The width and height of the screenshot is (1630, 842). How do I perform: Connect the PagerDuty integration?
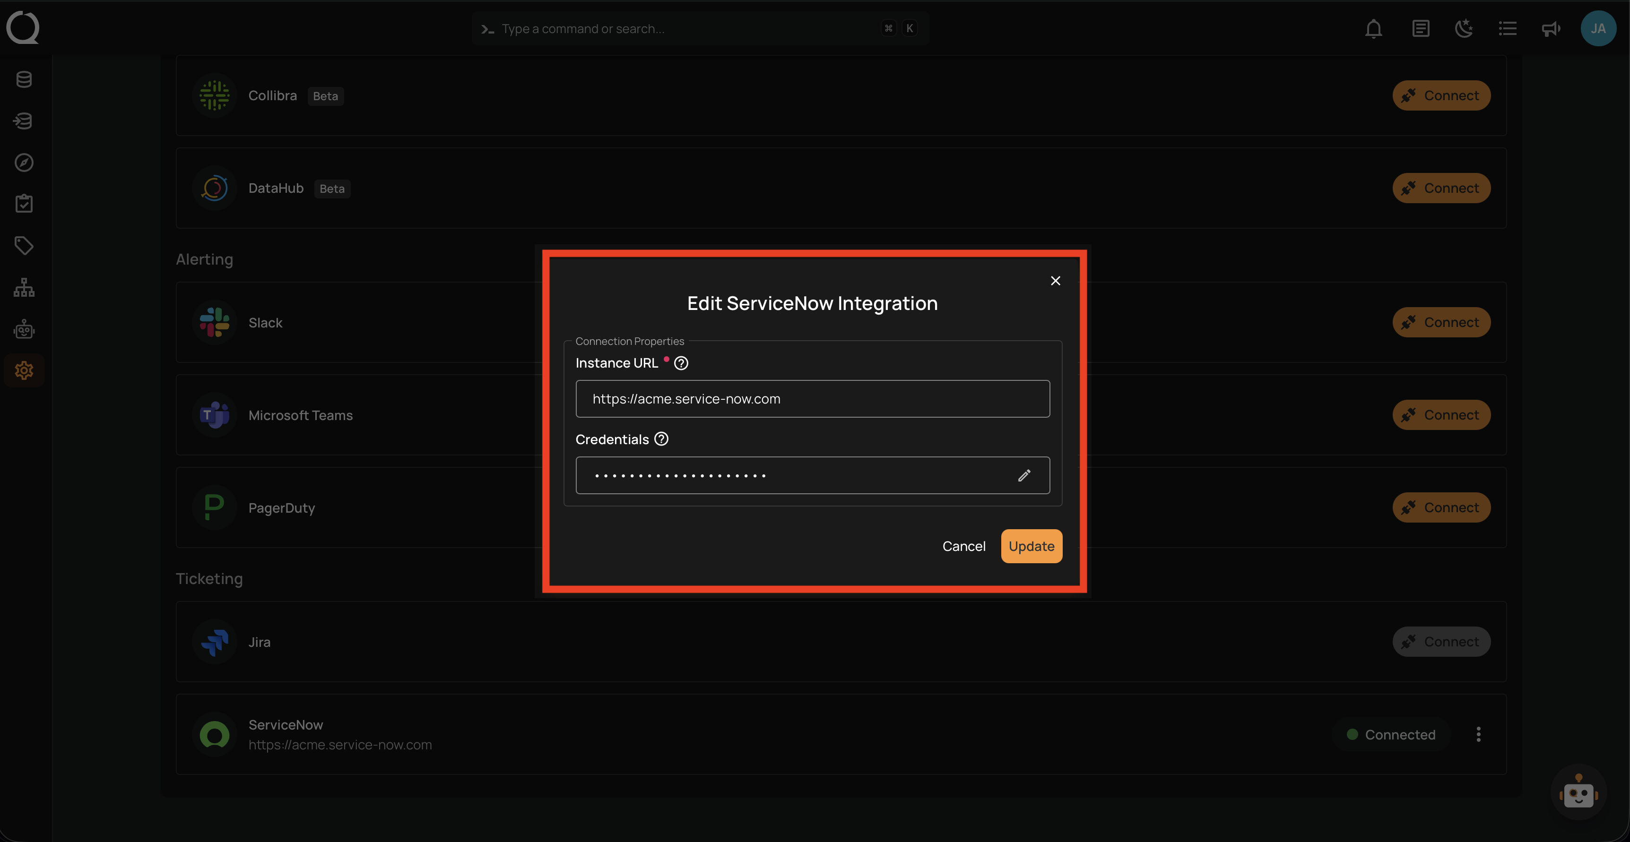tap(1441, 507)
